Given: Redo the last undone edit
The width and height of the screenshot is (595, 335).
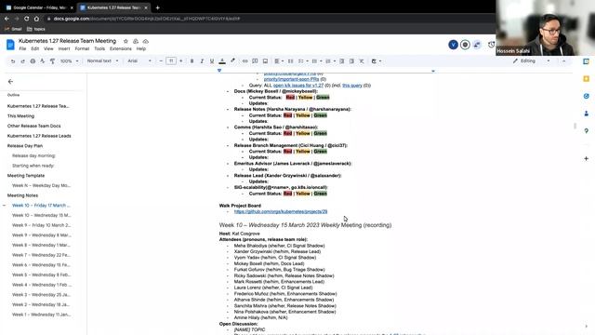Looking at the screenshot, I should click(22, 61).
